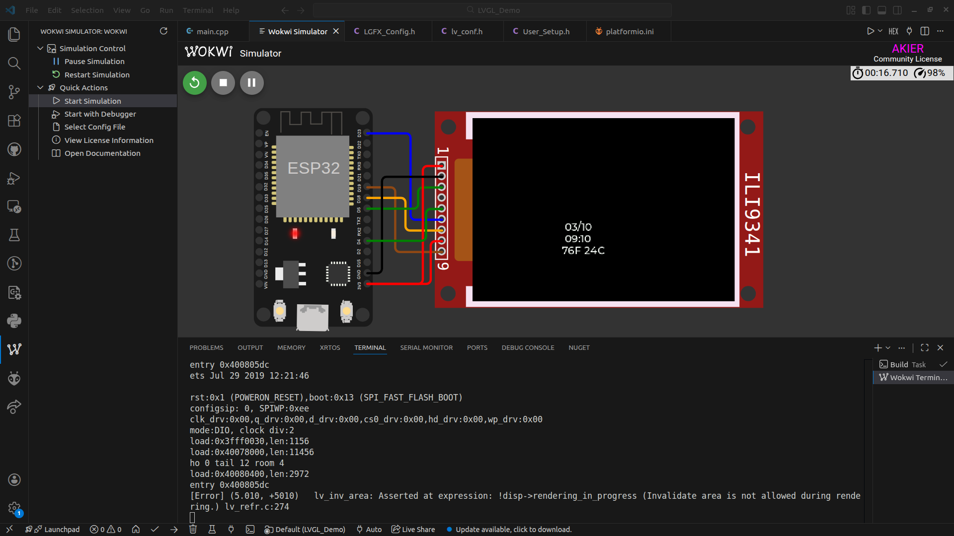Open the Search view
This screenshot has width=954, height=536.
[x=14, y=63]
